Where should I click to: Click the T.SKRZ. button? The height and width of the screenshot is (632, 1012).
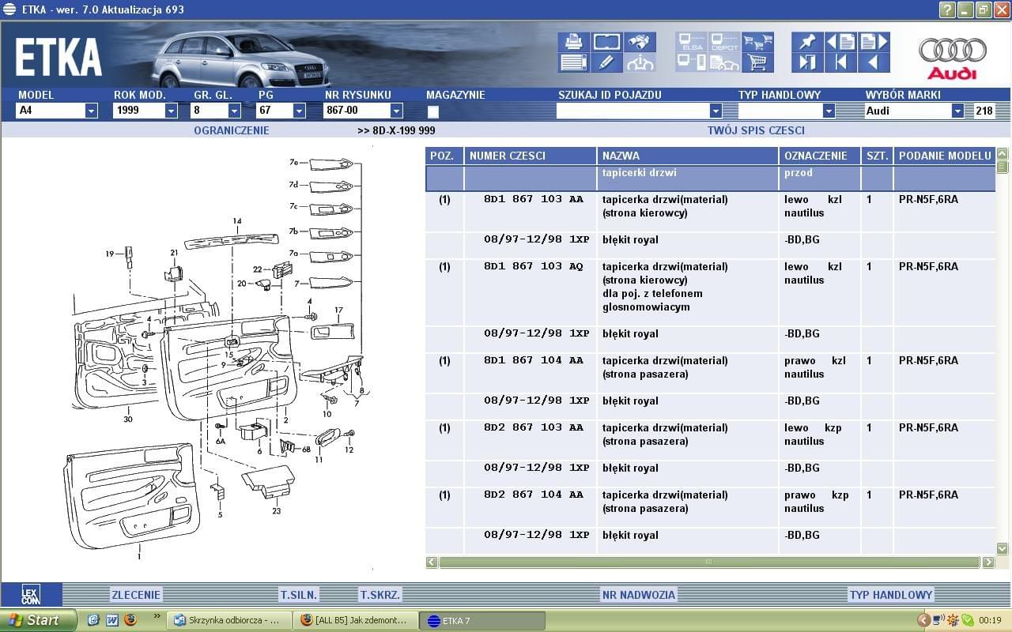click(x=380, y=595)
